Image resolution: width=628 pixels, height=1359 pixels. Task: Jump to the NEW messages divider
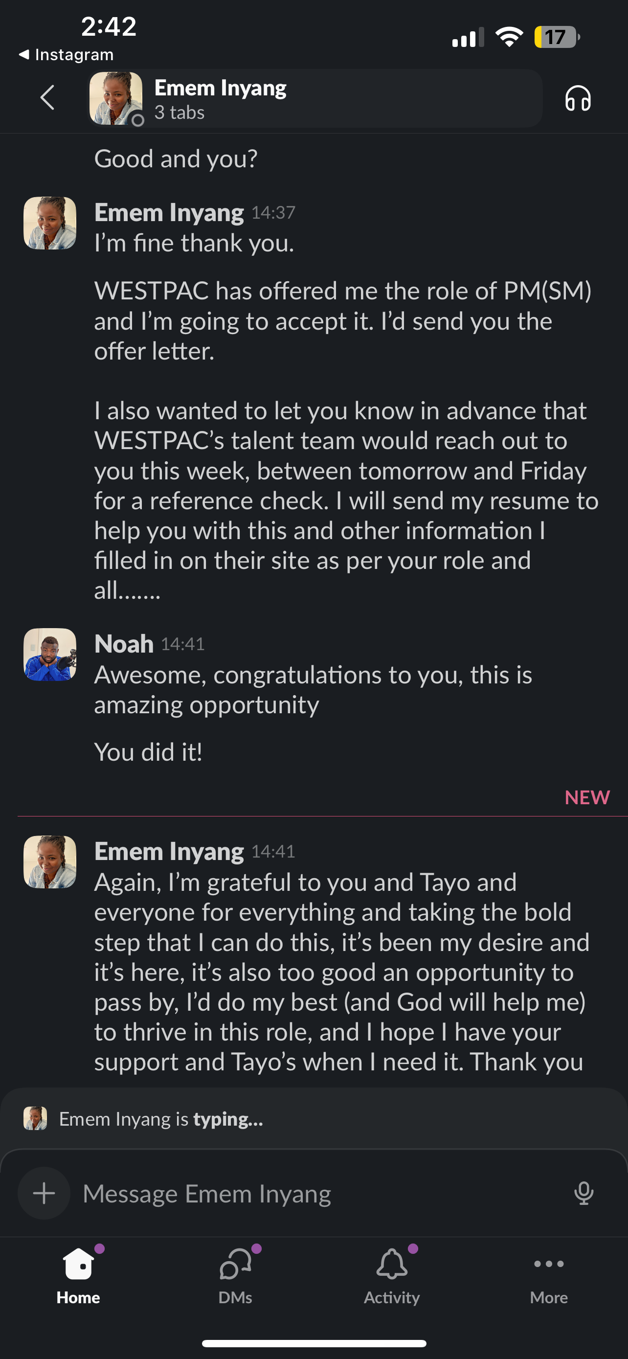coord(586,798)
